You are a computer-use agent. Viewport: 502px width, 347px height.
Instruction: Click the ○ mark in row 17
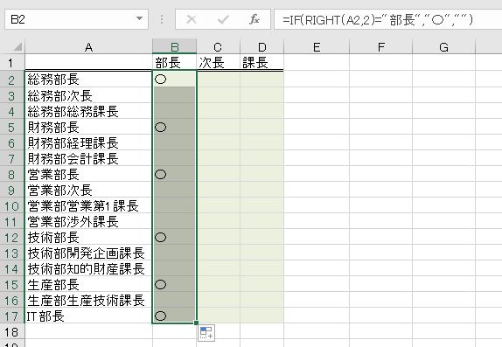click(160, 316)
